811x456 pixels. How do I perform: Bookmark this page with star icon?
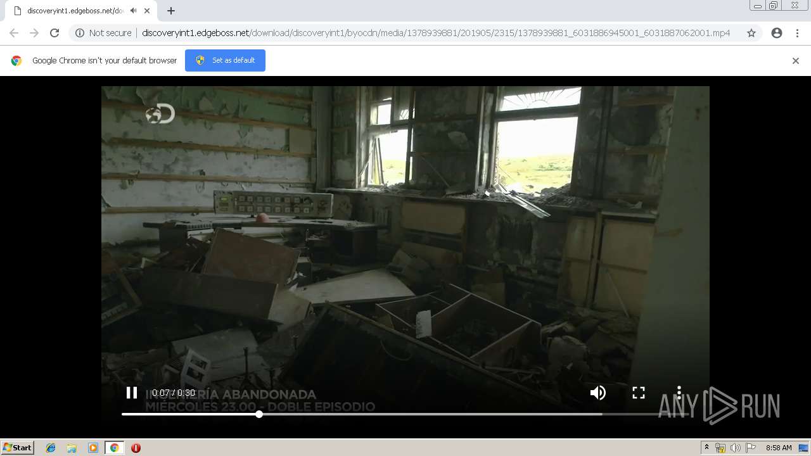[751, 33]
